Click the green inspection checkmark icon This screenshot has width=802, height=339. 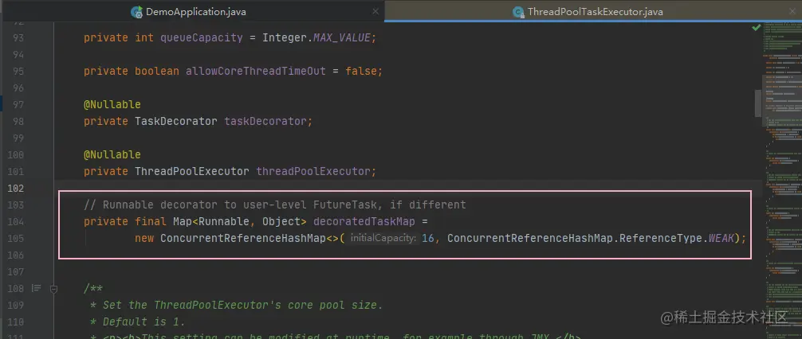click(x=756, y=28)
